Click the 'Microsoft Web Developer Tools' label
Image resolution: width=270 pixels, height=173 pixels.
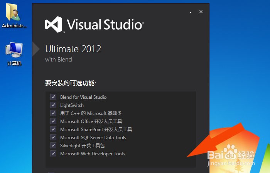point(92,154)
